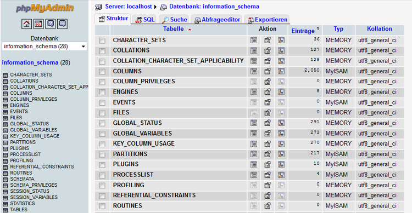412x213 pixels.
Task: Check the COLLATIONS row checkbox
Action: pos(102,51)
